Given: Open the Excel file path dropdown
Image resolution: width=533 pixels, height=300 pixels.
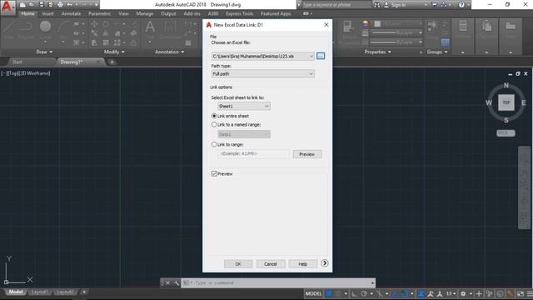Looking at the screenshot, I should (311, 56).
